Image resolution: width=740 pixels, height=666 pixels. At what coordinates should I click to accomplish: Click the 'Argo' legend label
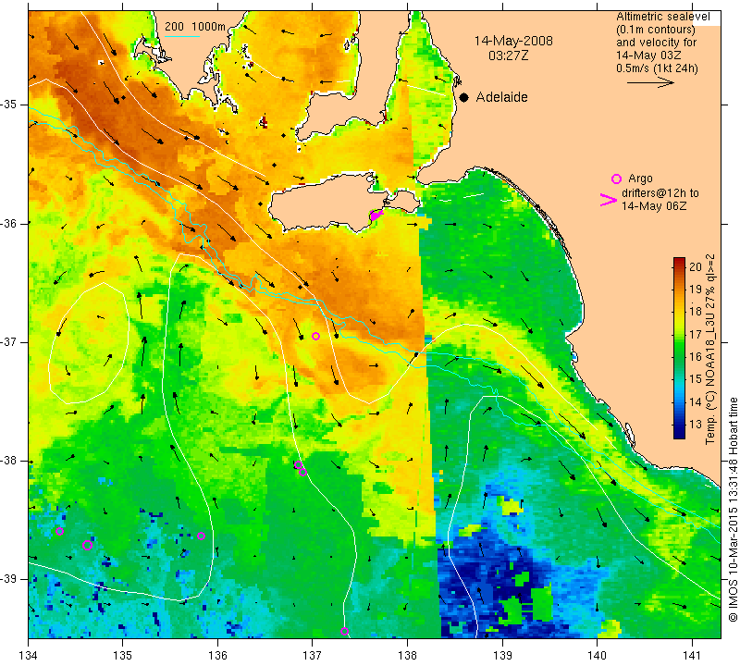click(640, 179)
